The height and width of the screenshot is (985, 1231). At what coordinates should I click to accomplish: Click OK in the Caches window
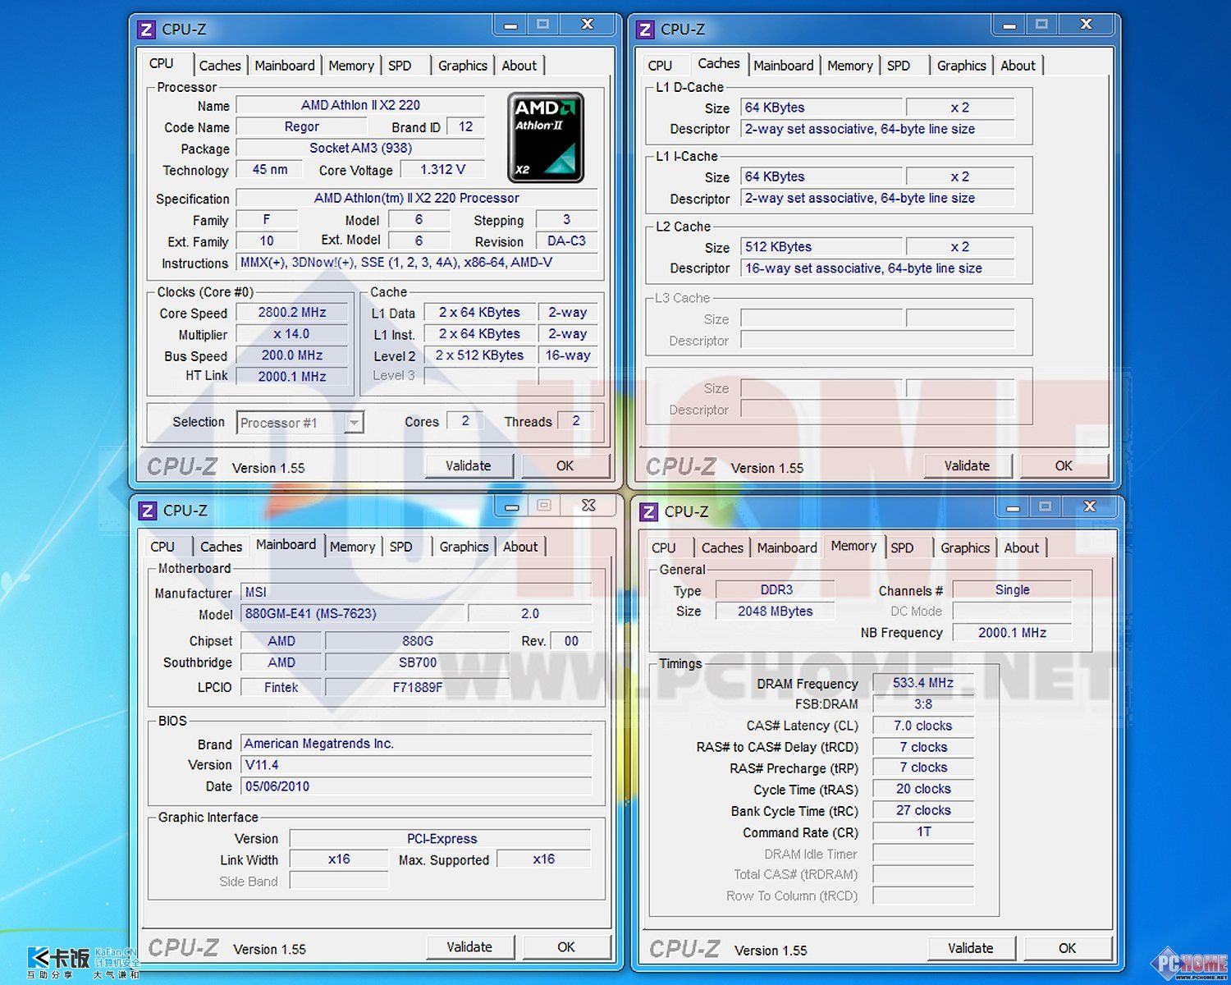(1064, 466)
